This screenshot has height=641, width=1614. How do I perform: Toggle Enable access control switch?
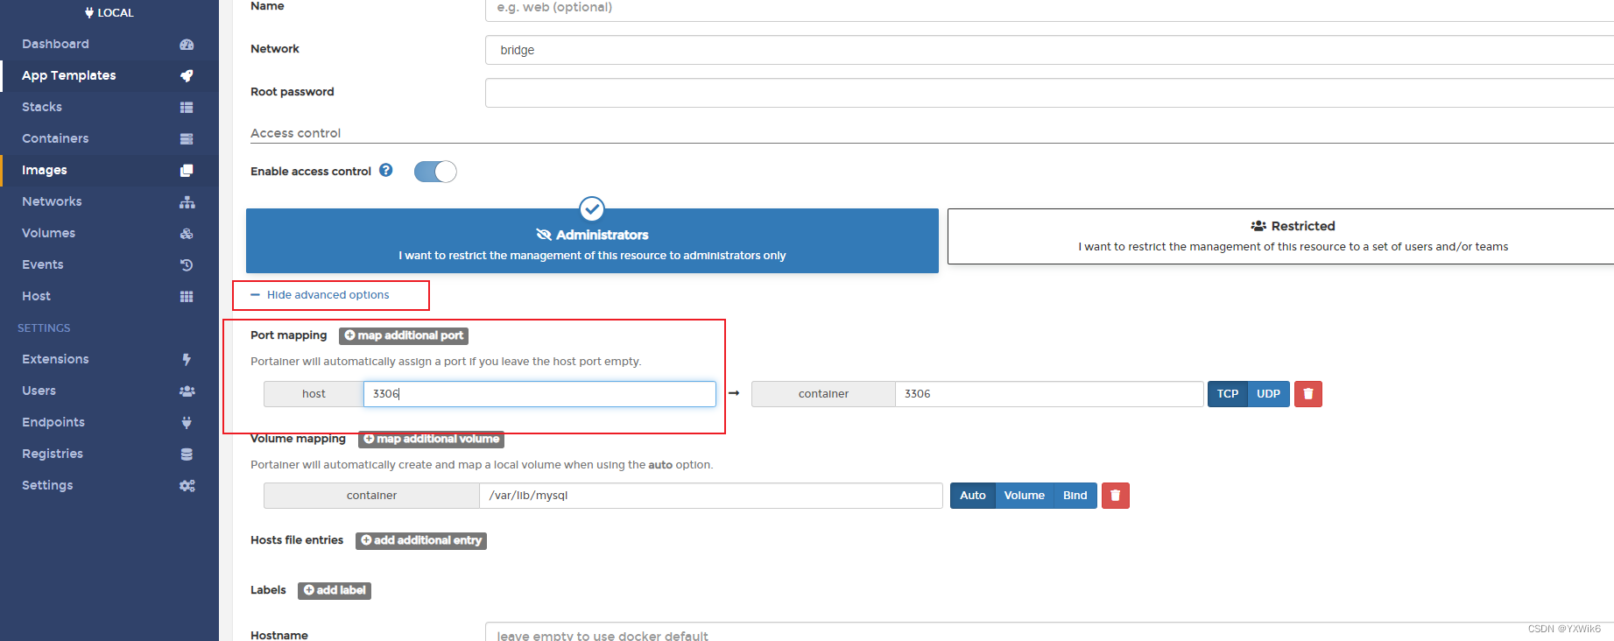click(x=435, y=172)
